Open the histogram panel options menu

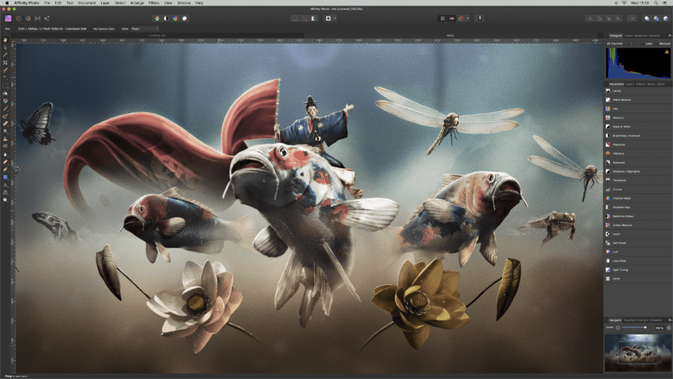pos(670,36)
